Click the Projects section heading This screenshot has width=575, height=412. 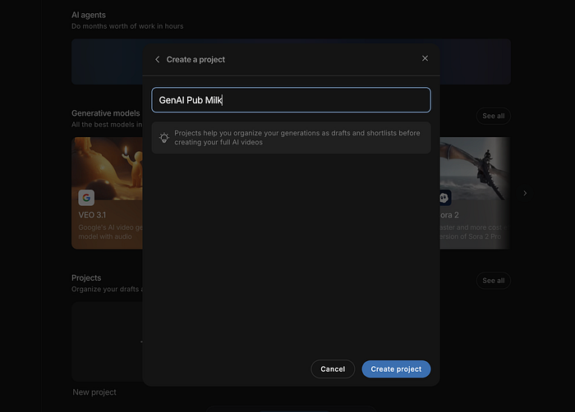pos(86,278)
